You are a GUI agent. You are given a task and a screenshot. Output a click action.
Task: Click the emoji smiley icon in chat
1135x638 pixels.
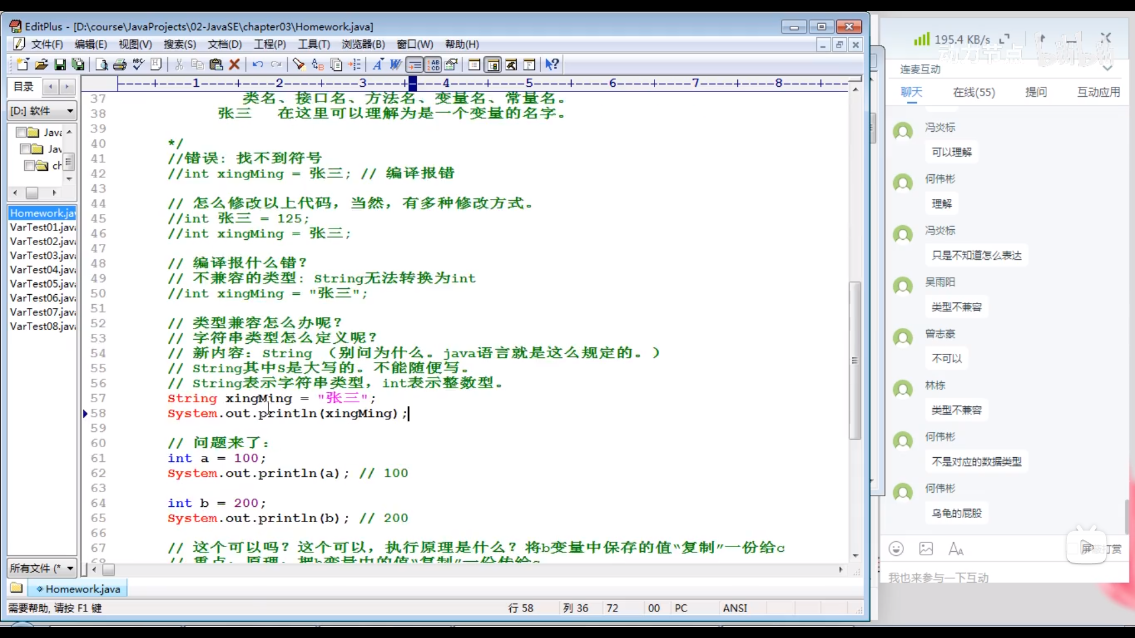tap(896, 549)
